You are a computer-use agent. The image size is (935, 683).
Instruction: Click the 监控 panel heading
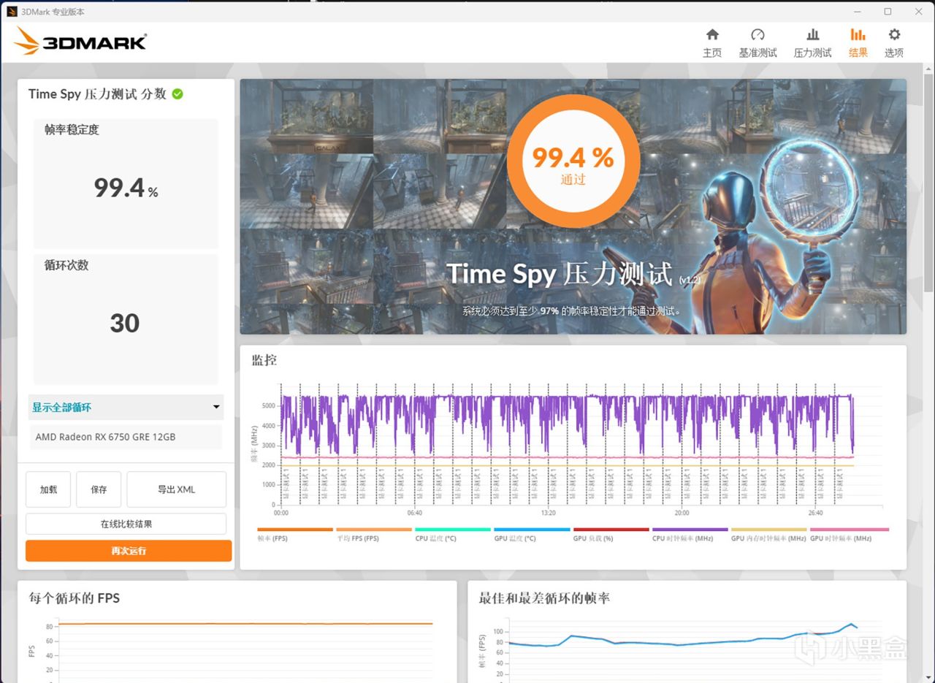264,360
